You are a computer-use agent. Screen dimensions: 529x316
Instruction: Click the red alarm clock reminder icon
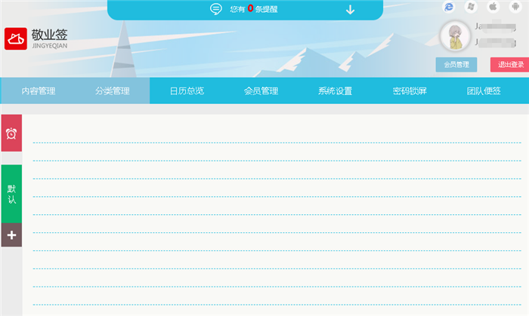tap(11, 133)
